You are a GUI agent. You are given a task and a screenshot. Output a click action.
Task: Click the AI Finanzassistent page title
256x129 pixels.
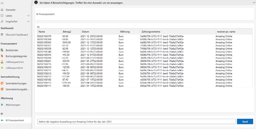45,14
